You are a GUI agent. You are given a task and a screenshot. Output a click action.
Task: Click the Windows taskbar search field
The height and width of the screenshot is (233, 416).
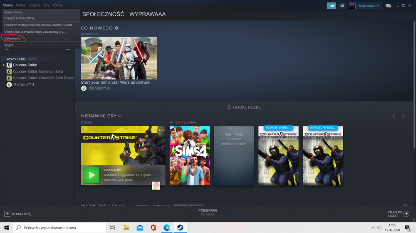pos(59,228)
